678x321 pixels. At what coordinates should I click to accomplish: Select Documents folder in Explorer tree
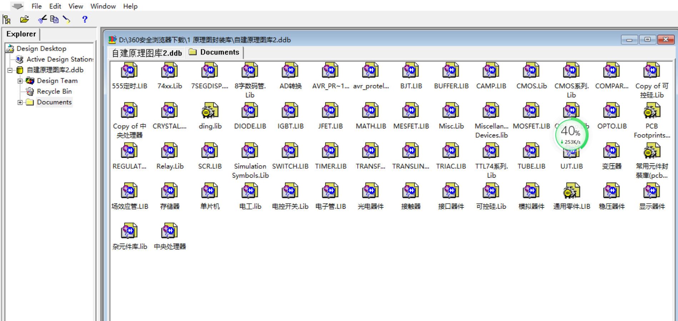click(54, 102)
